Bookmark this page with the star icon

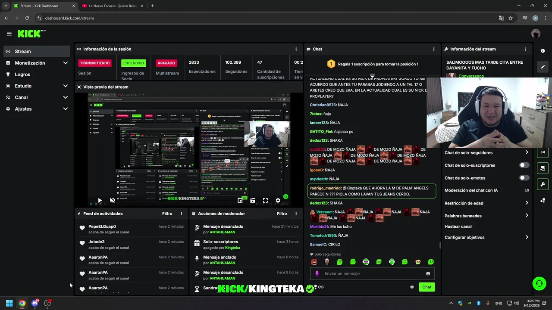pos(511,18)
